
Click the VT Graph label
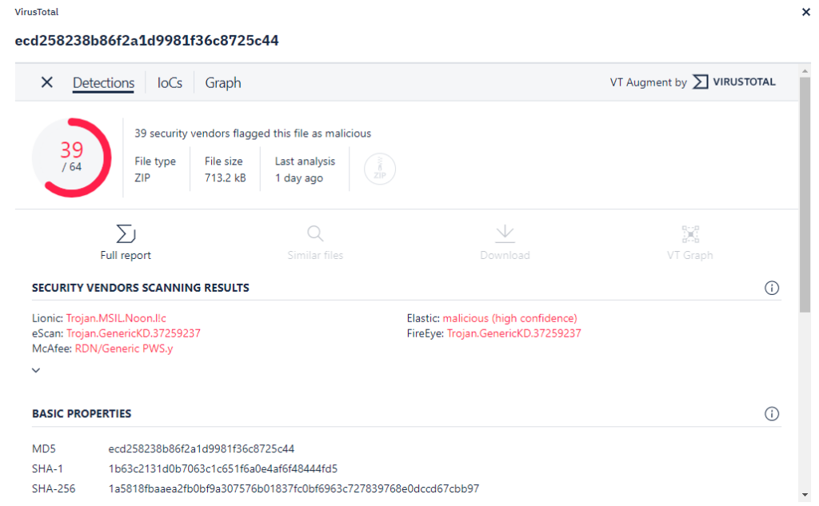(690, 255)
